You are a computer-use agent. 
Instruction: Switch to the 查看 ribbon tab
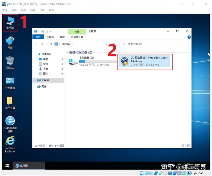pyautogui.click(x=62, y=37)
